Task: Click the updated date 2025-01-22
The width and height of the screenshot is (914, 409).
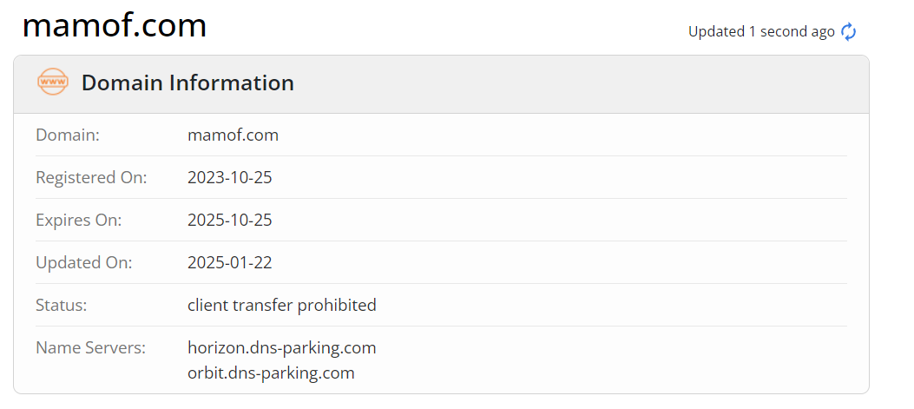Action: point(230,263)
